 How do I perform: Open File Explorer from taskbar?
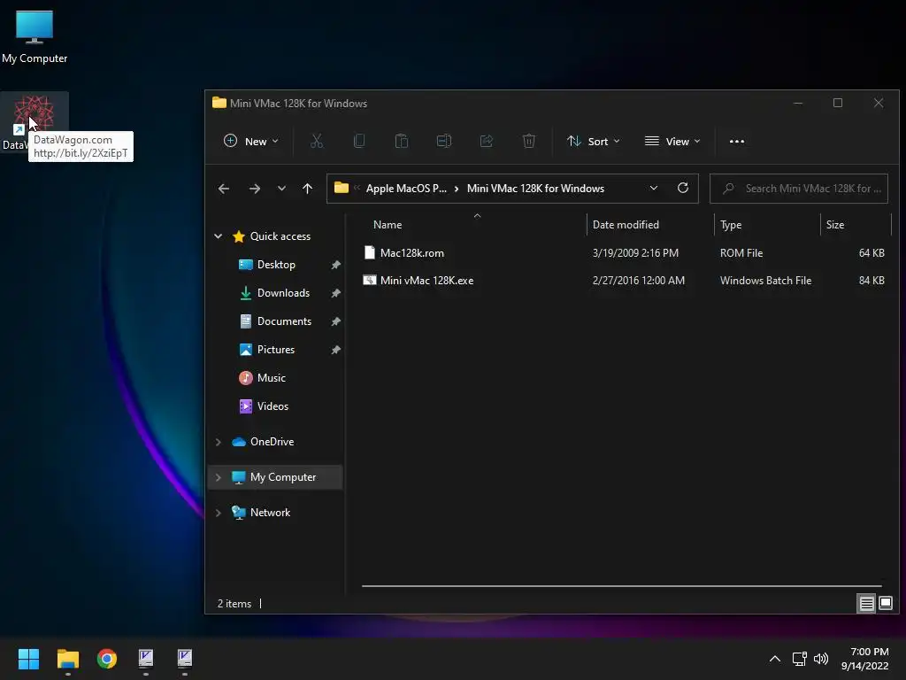pyautogui.click(x=67, y=659)
